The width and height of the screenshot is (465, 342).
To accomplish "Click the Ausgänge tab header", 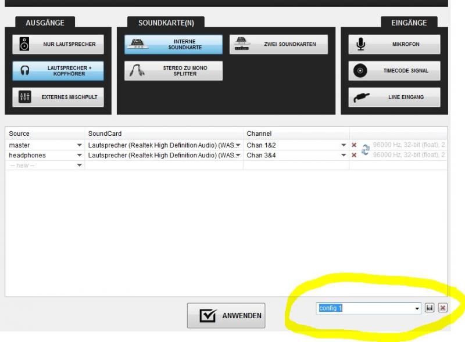I will click(x=45, y=23).
